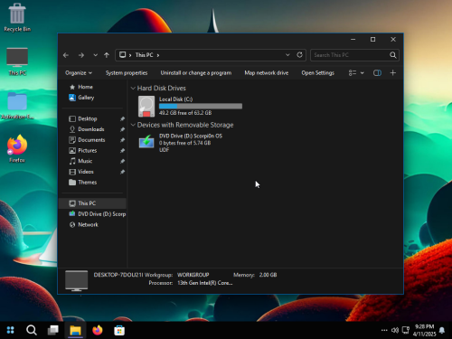Open the Themes folder in sidebar
This screenshot has width=452, height=339.
(88, 183)
